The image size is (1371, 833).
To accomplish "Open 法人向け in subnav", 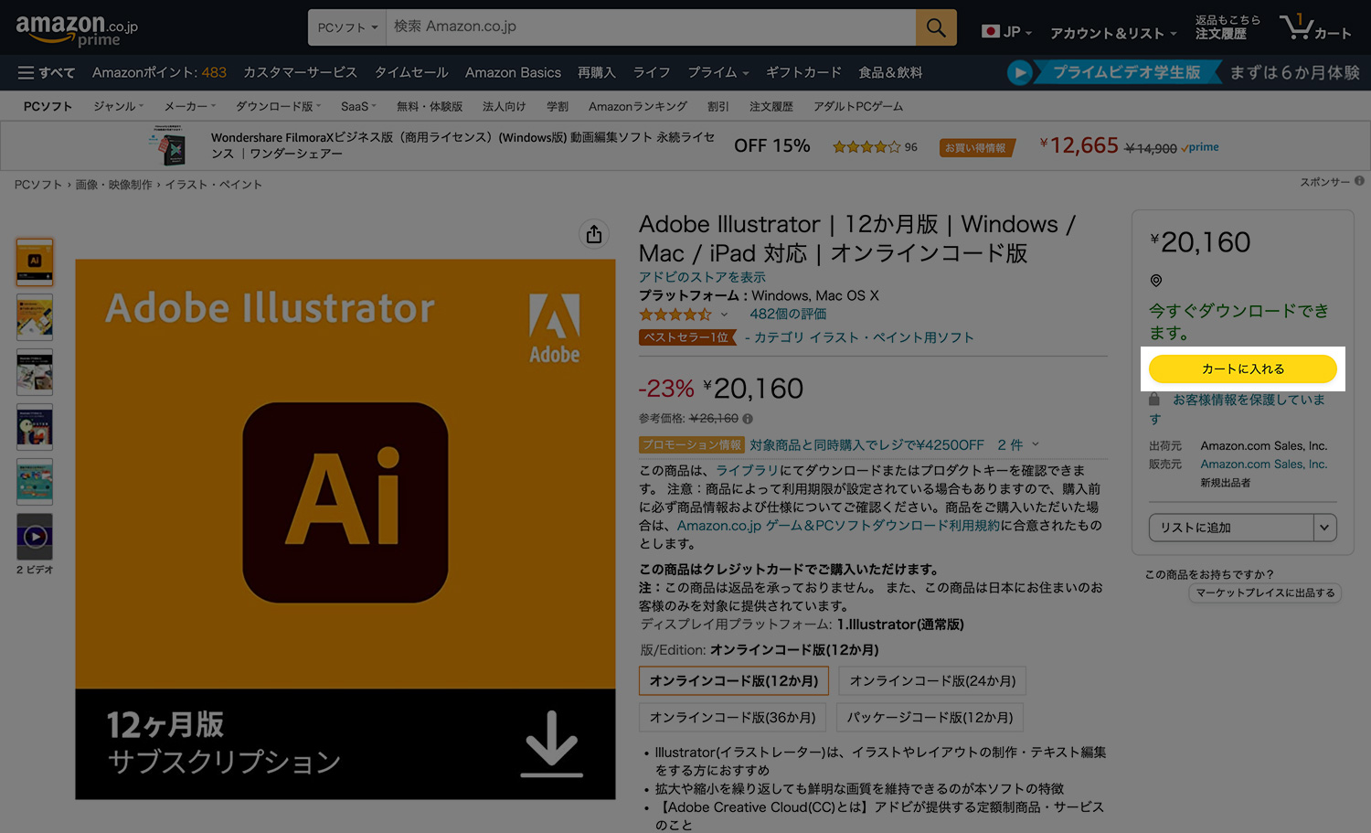I will coord(505,106).
